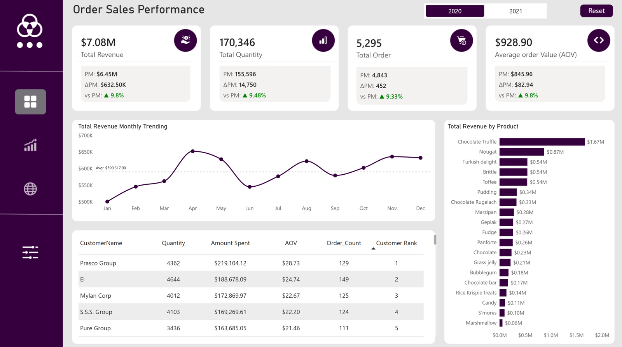Viewport: 622px width, 347px height.
Task: Sort table by CustomerName column header
Action: pyautogui.click(x=101, y=243)
